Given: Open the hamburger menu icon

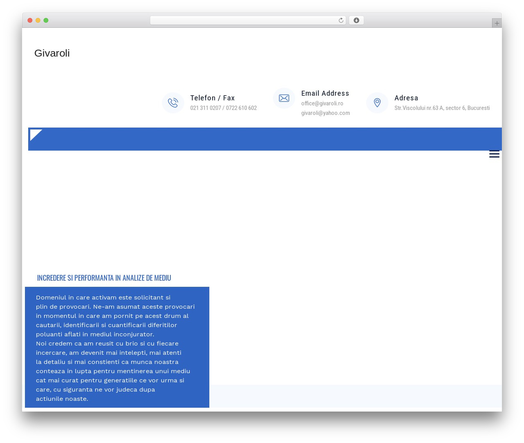Looking at the screenshot, I should click(494, 154).
